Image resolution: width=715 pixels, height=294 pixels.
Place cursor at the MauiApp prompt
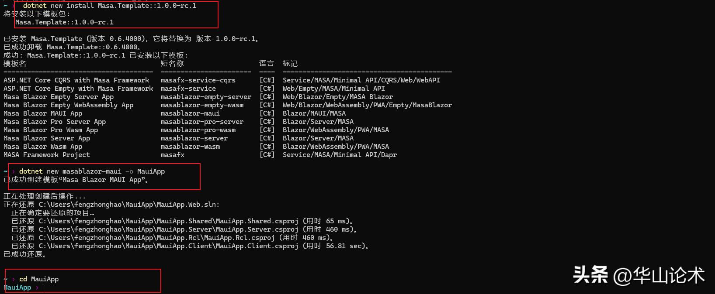(x=43, y=287)
